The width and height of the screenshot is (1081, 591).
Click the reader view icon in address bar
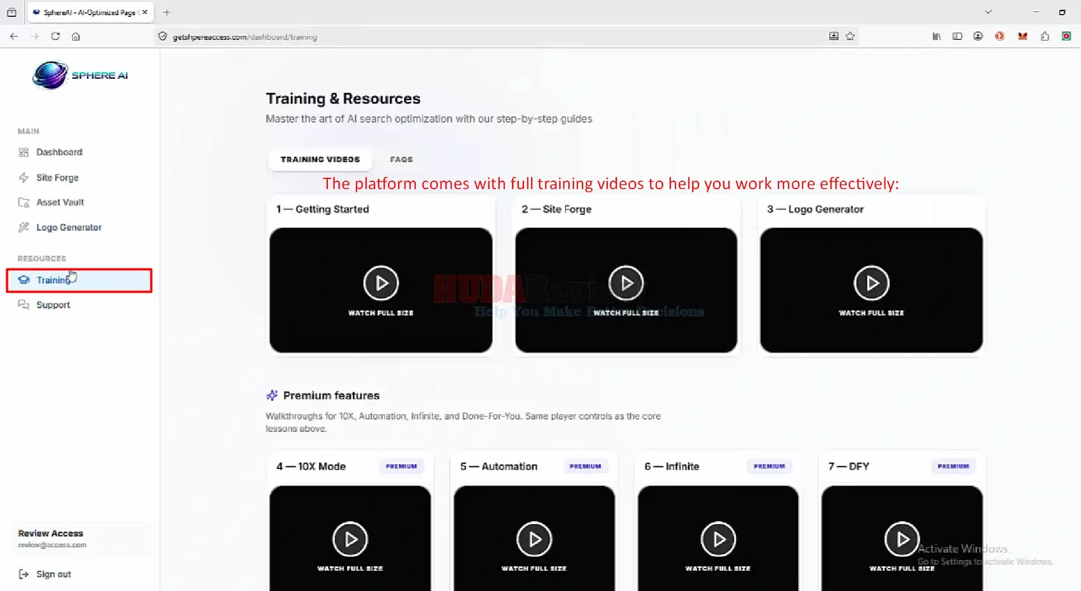[834, 37]
